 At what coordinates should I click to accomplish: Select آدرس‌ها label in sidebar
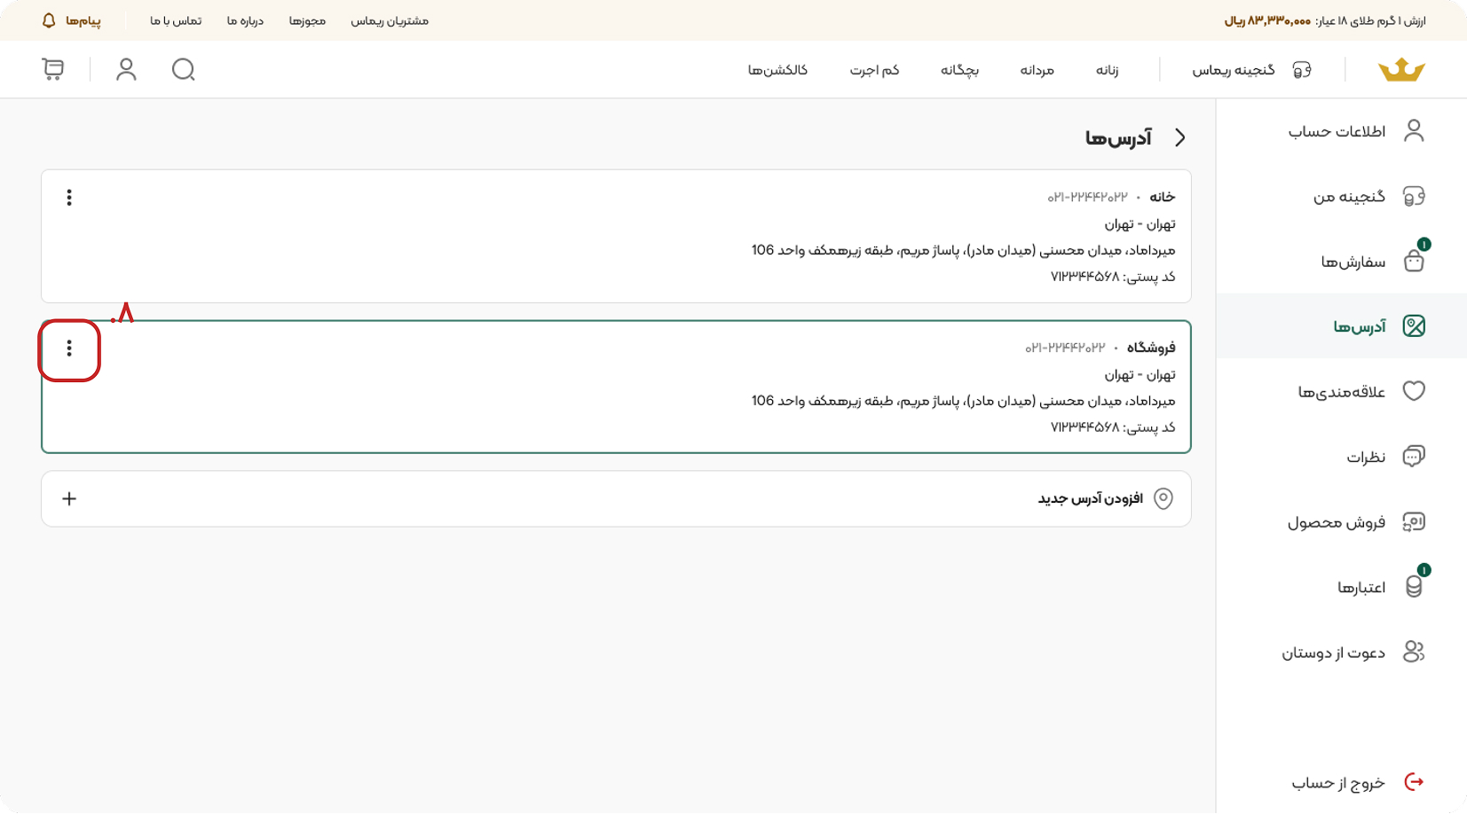tap(1359, 327)
